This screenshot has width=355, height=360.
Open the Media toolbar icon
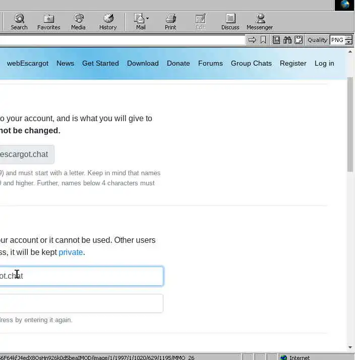click(78, 22)
